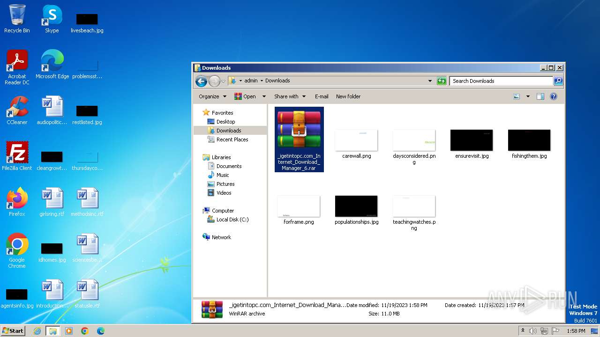600x337 pixels.
Task: Click the Change your view icon
Action: (x=517, y=96)
